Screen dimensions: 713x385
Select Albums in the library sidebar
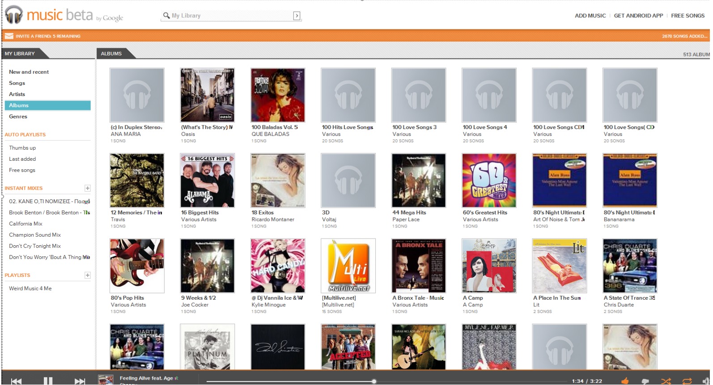(47, 105)
